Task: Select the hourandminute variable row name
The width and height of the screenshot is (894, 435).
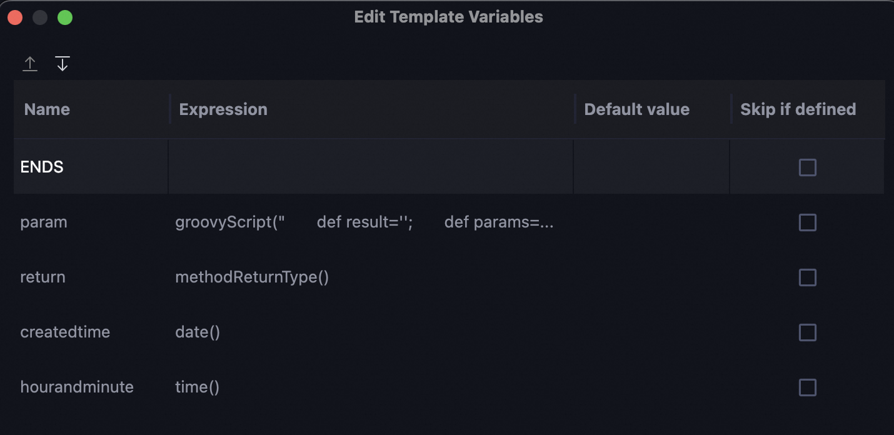Action: coord(77,387)
